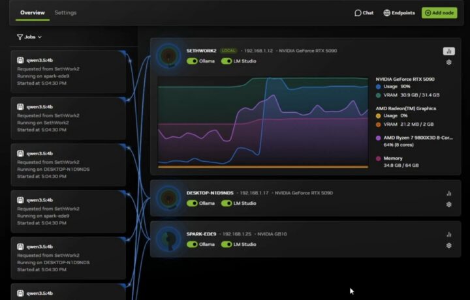Open the Overview tab
Viewport: 470px width, 300px height.
click(33, 12)
